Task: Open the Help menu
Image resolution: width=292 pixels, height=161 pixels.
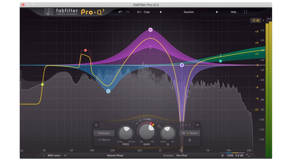Action: 233,12
